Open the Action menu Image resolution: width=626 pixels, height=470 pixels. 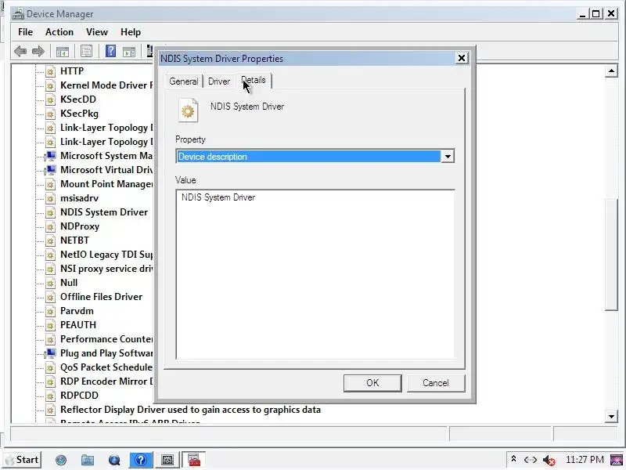click(59, 32)
